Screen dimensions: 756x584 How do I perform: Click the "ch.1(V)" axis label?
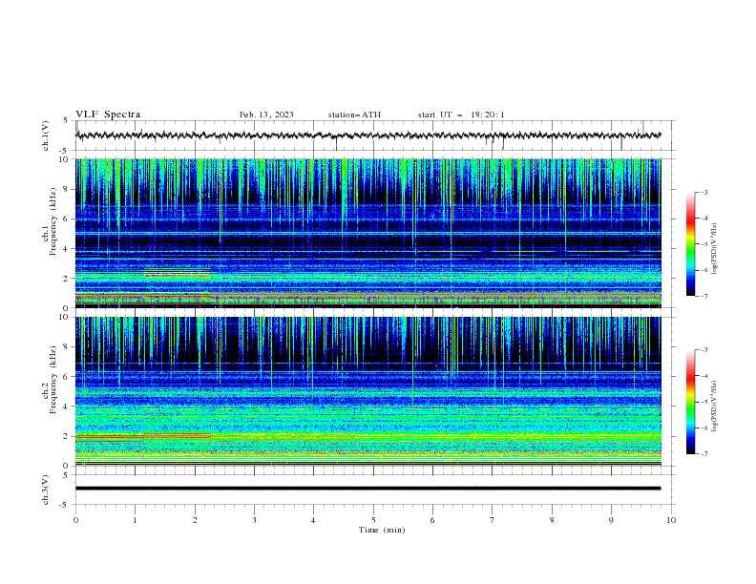(x=46, y=136)
